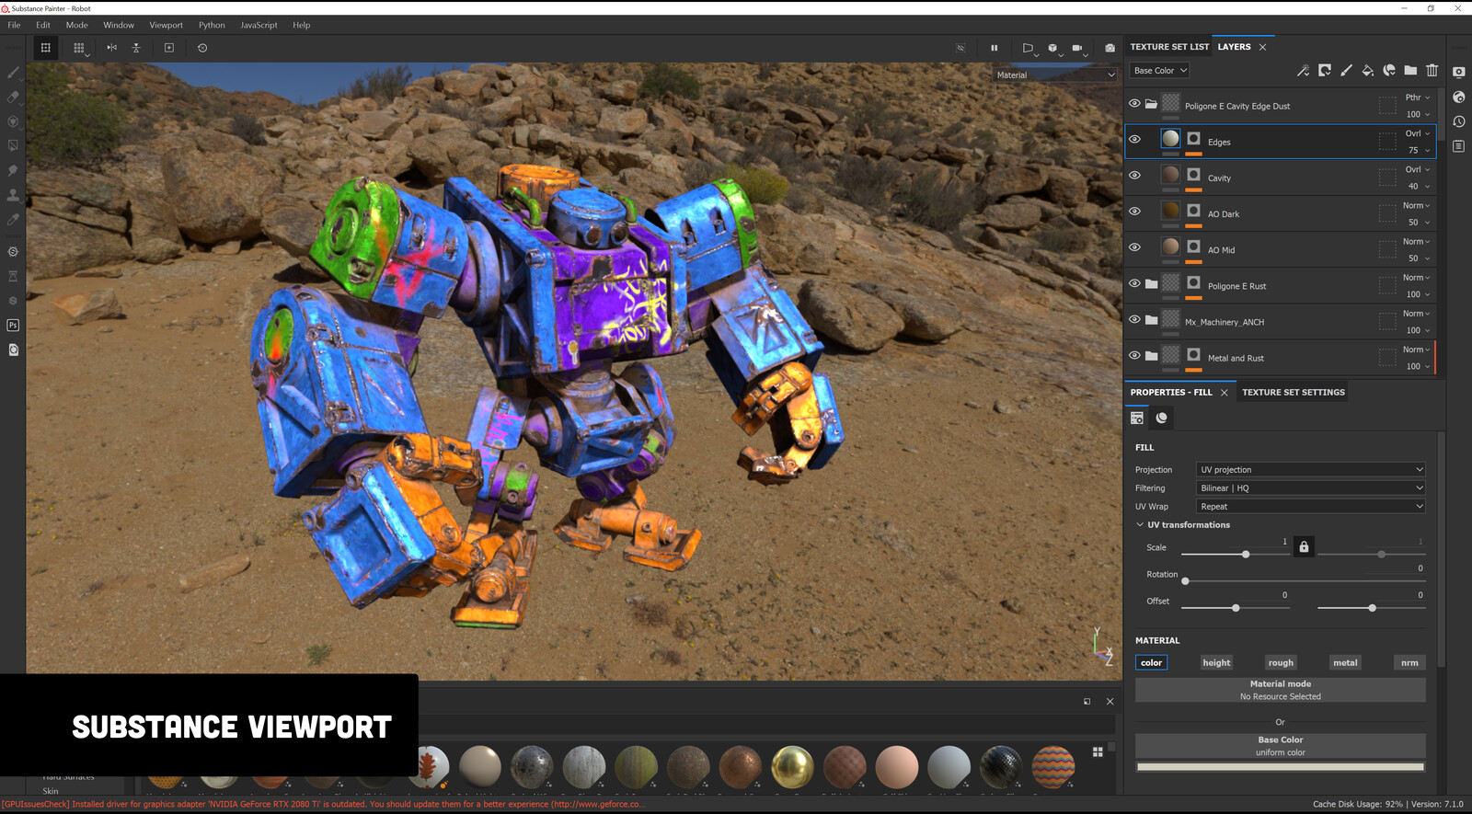Click the reset view history icon
Viewport: 1472px width, 814px height.
coord(202,48)
